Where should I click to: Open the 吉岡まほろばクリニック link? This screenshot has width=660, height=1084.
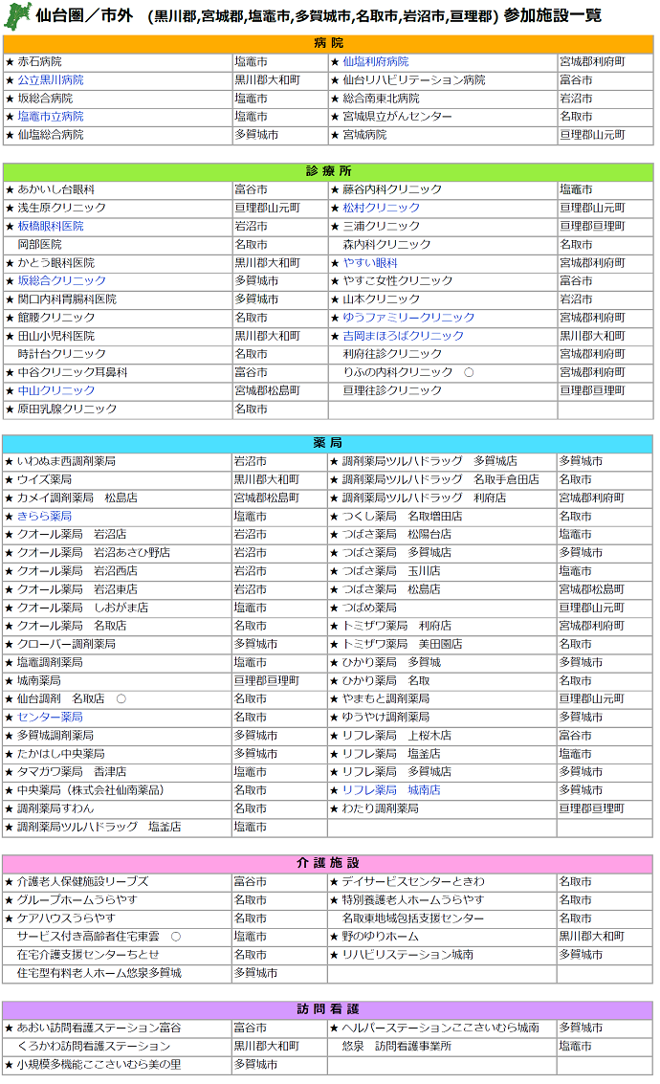[x=404, y=336]
